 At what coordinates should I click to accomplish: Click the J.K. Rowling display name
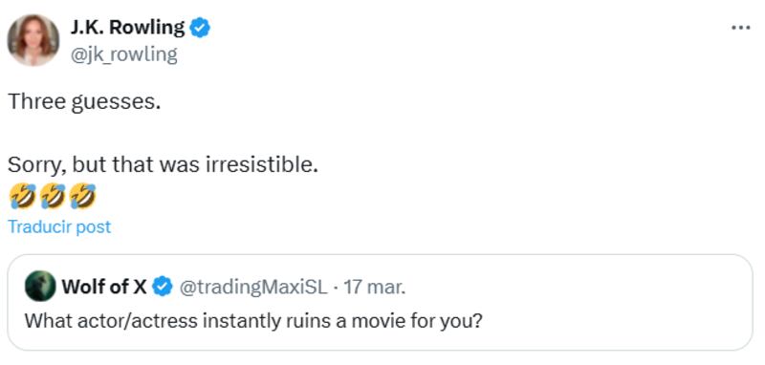pyautogui.click(x=127, y=28)
